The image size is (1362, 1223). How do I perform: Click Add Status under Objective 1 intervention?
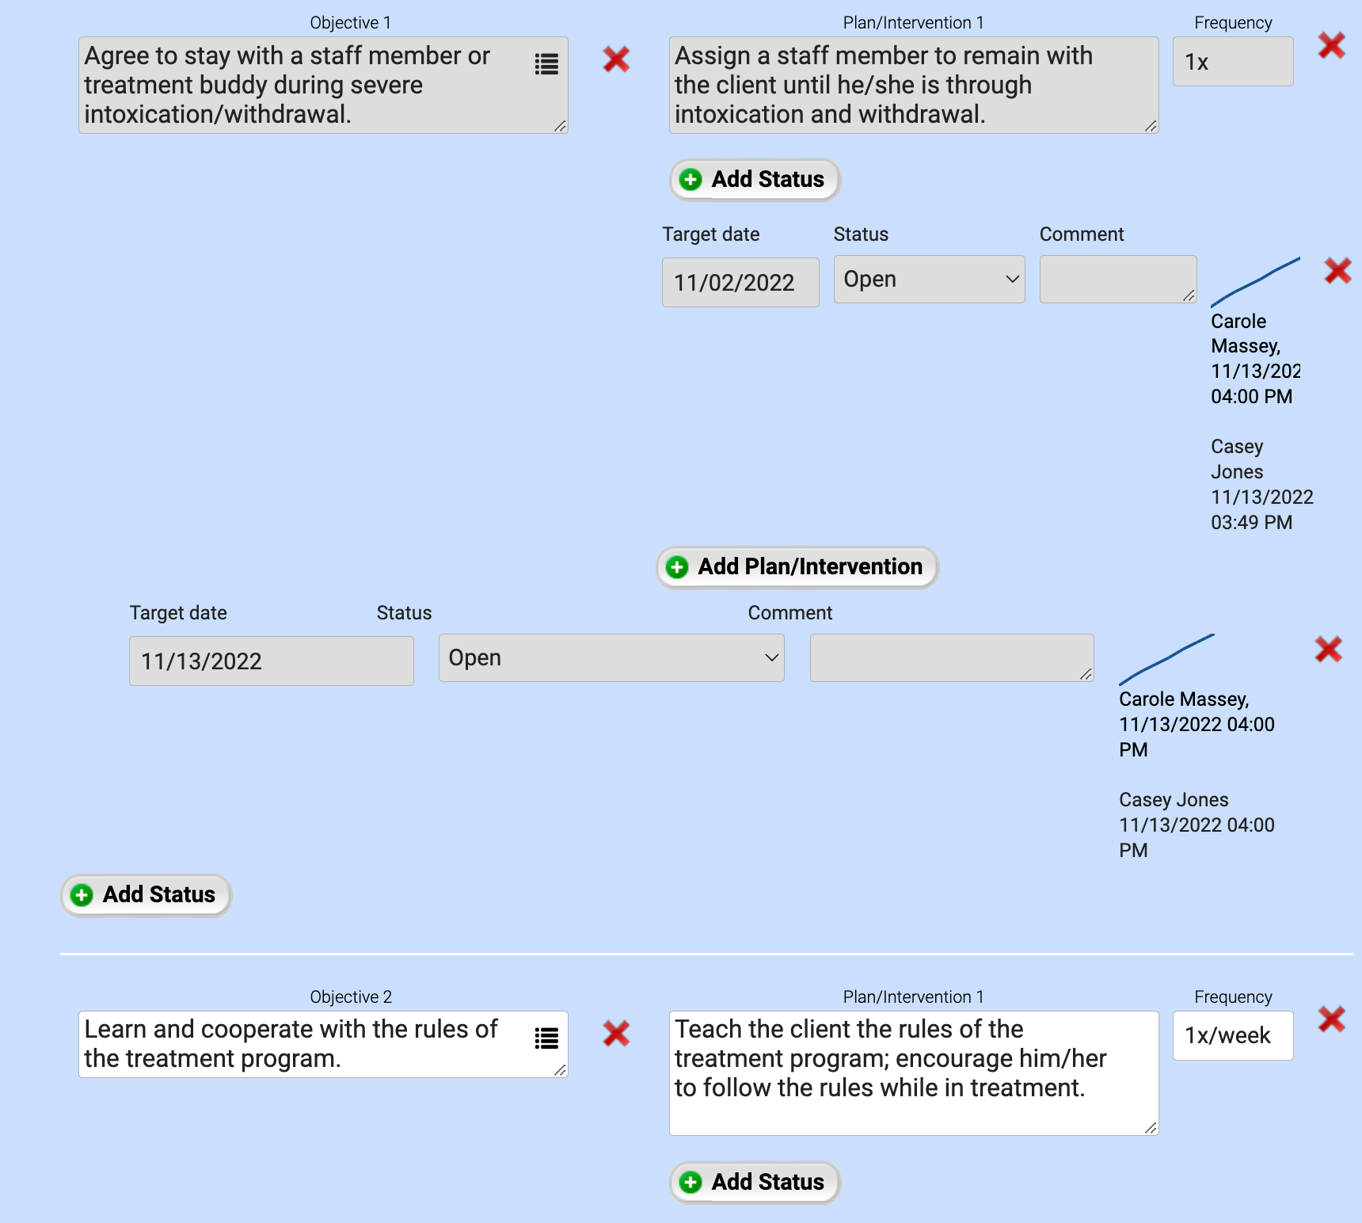(x=755, y=180)
